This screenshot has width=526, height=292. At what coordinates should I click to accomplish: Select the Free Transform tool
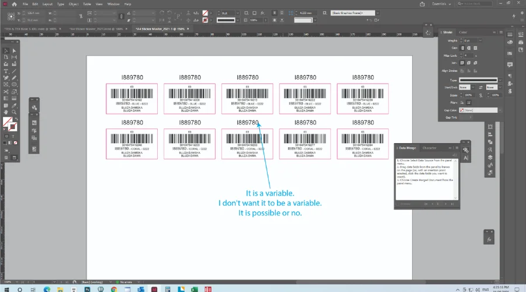pyautogui.click(x=14, y=92)
